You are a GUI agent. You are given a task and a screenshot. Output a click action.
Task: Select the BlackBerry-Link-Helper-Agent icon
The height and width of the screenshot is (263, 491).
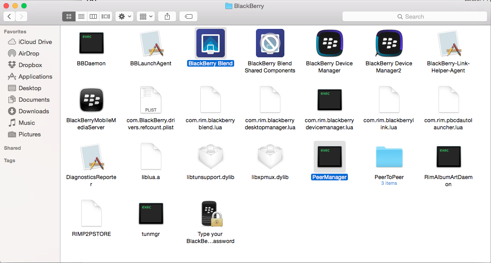(449, 43)
